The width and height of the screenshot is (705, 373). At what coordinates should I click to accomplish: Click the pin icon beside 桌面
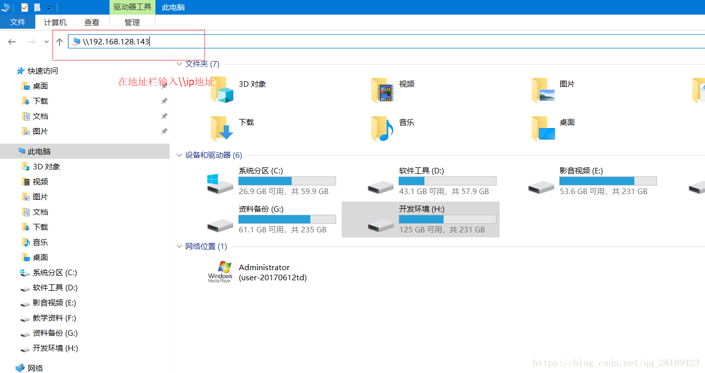[164, 86]
